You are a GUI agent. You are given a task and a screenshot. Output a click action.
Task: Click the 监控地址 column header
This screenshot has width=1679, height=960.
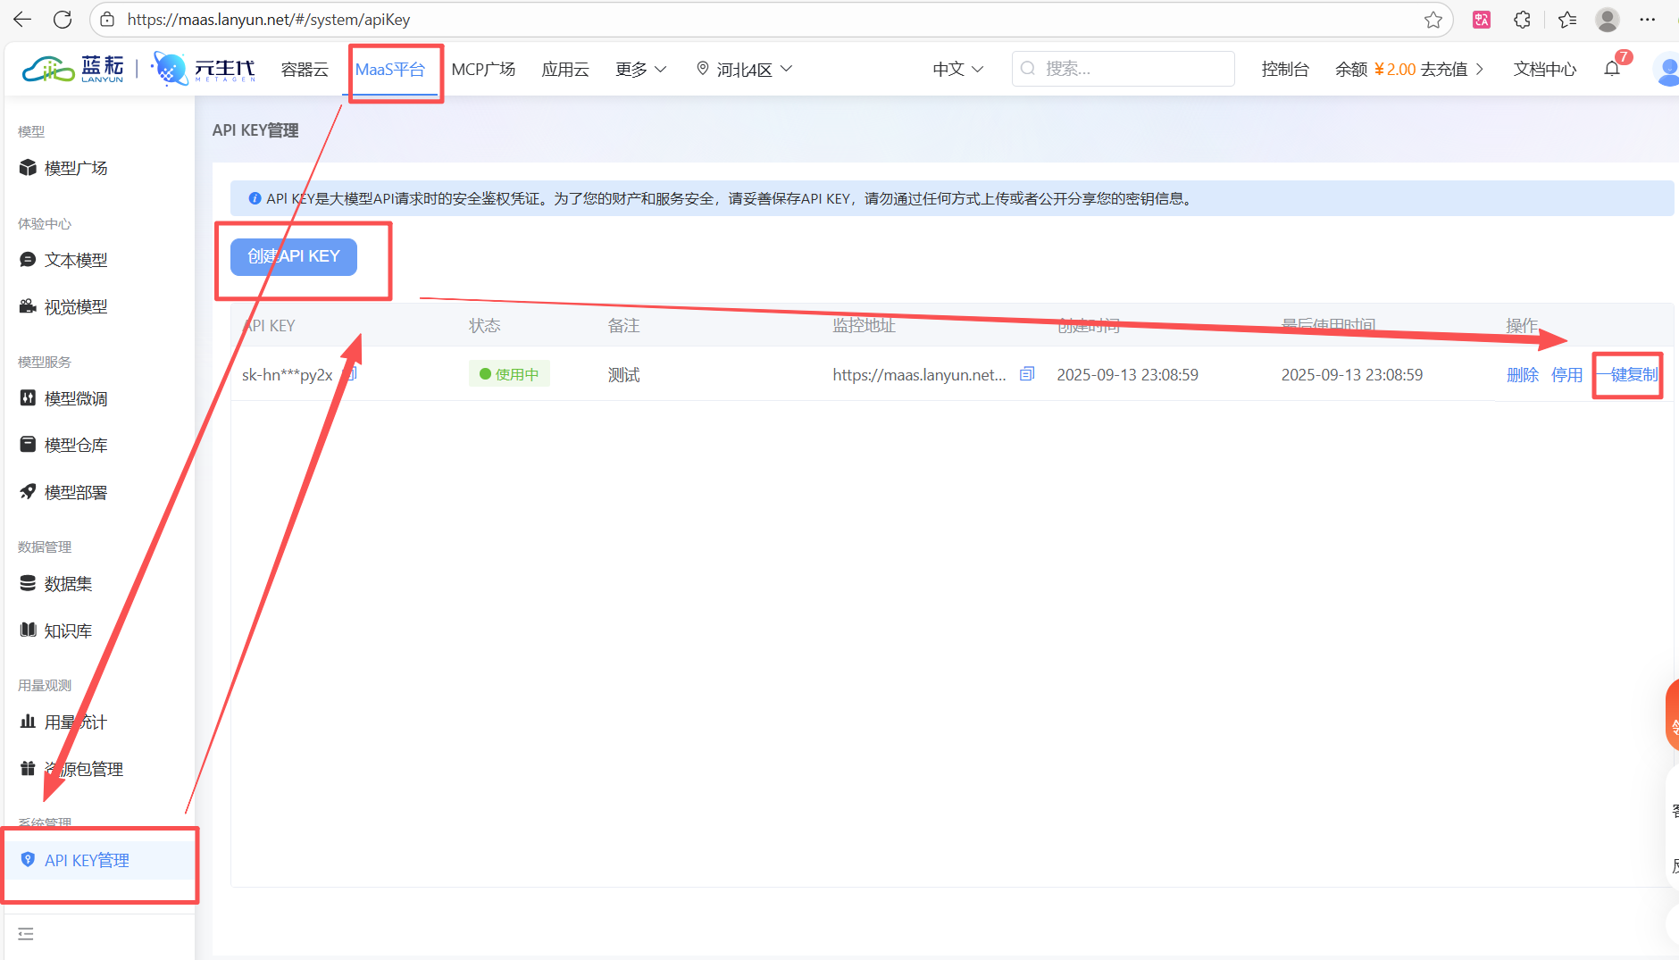tap(864, 325)
